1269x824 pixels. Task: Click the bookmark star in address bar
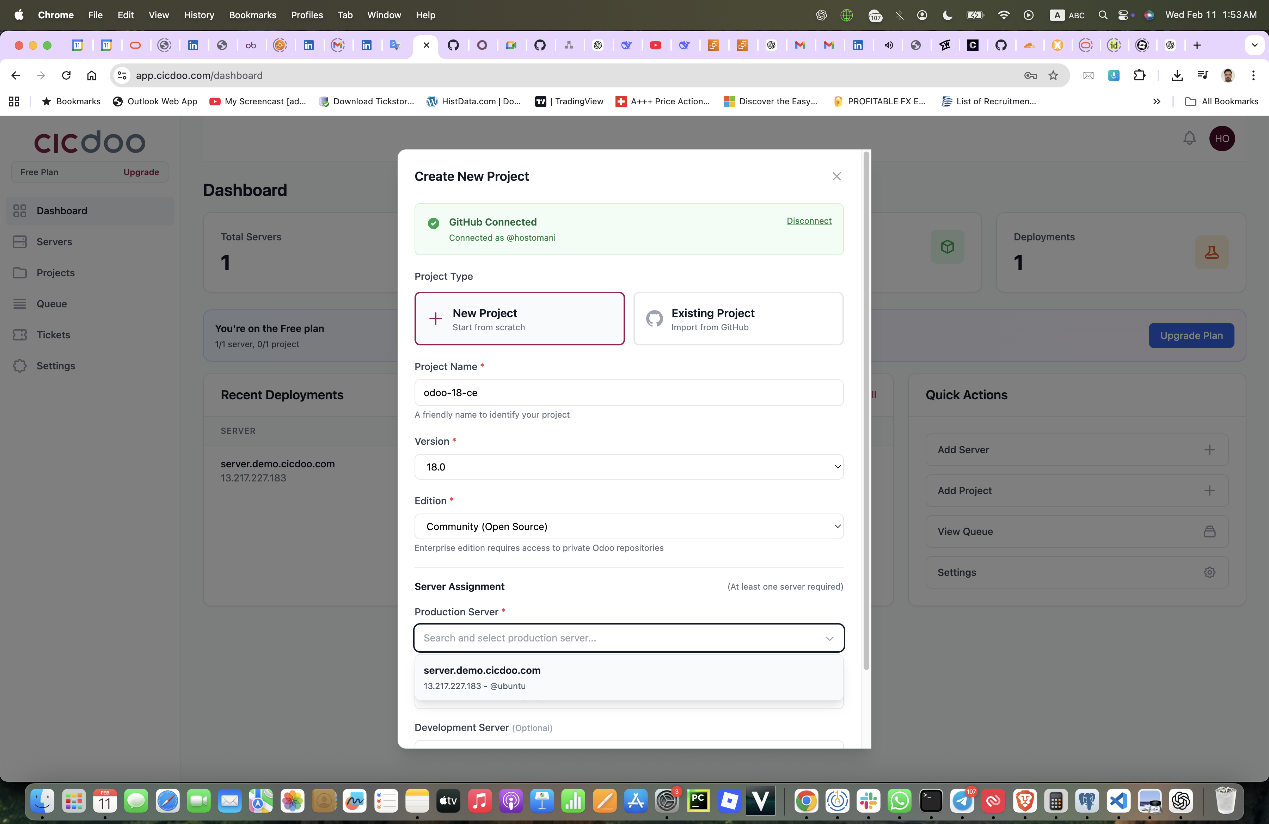pyautogui.click(x=1053, y=75)
